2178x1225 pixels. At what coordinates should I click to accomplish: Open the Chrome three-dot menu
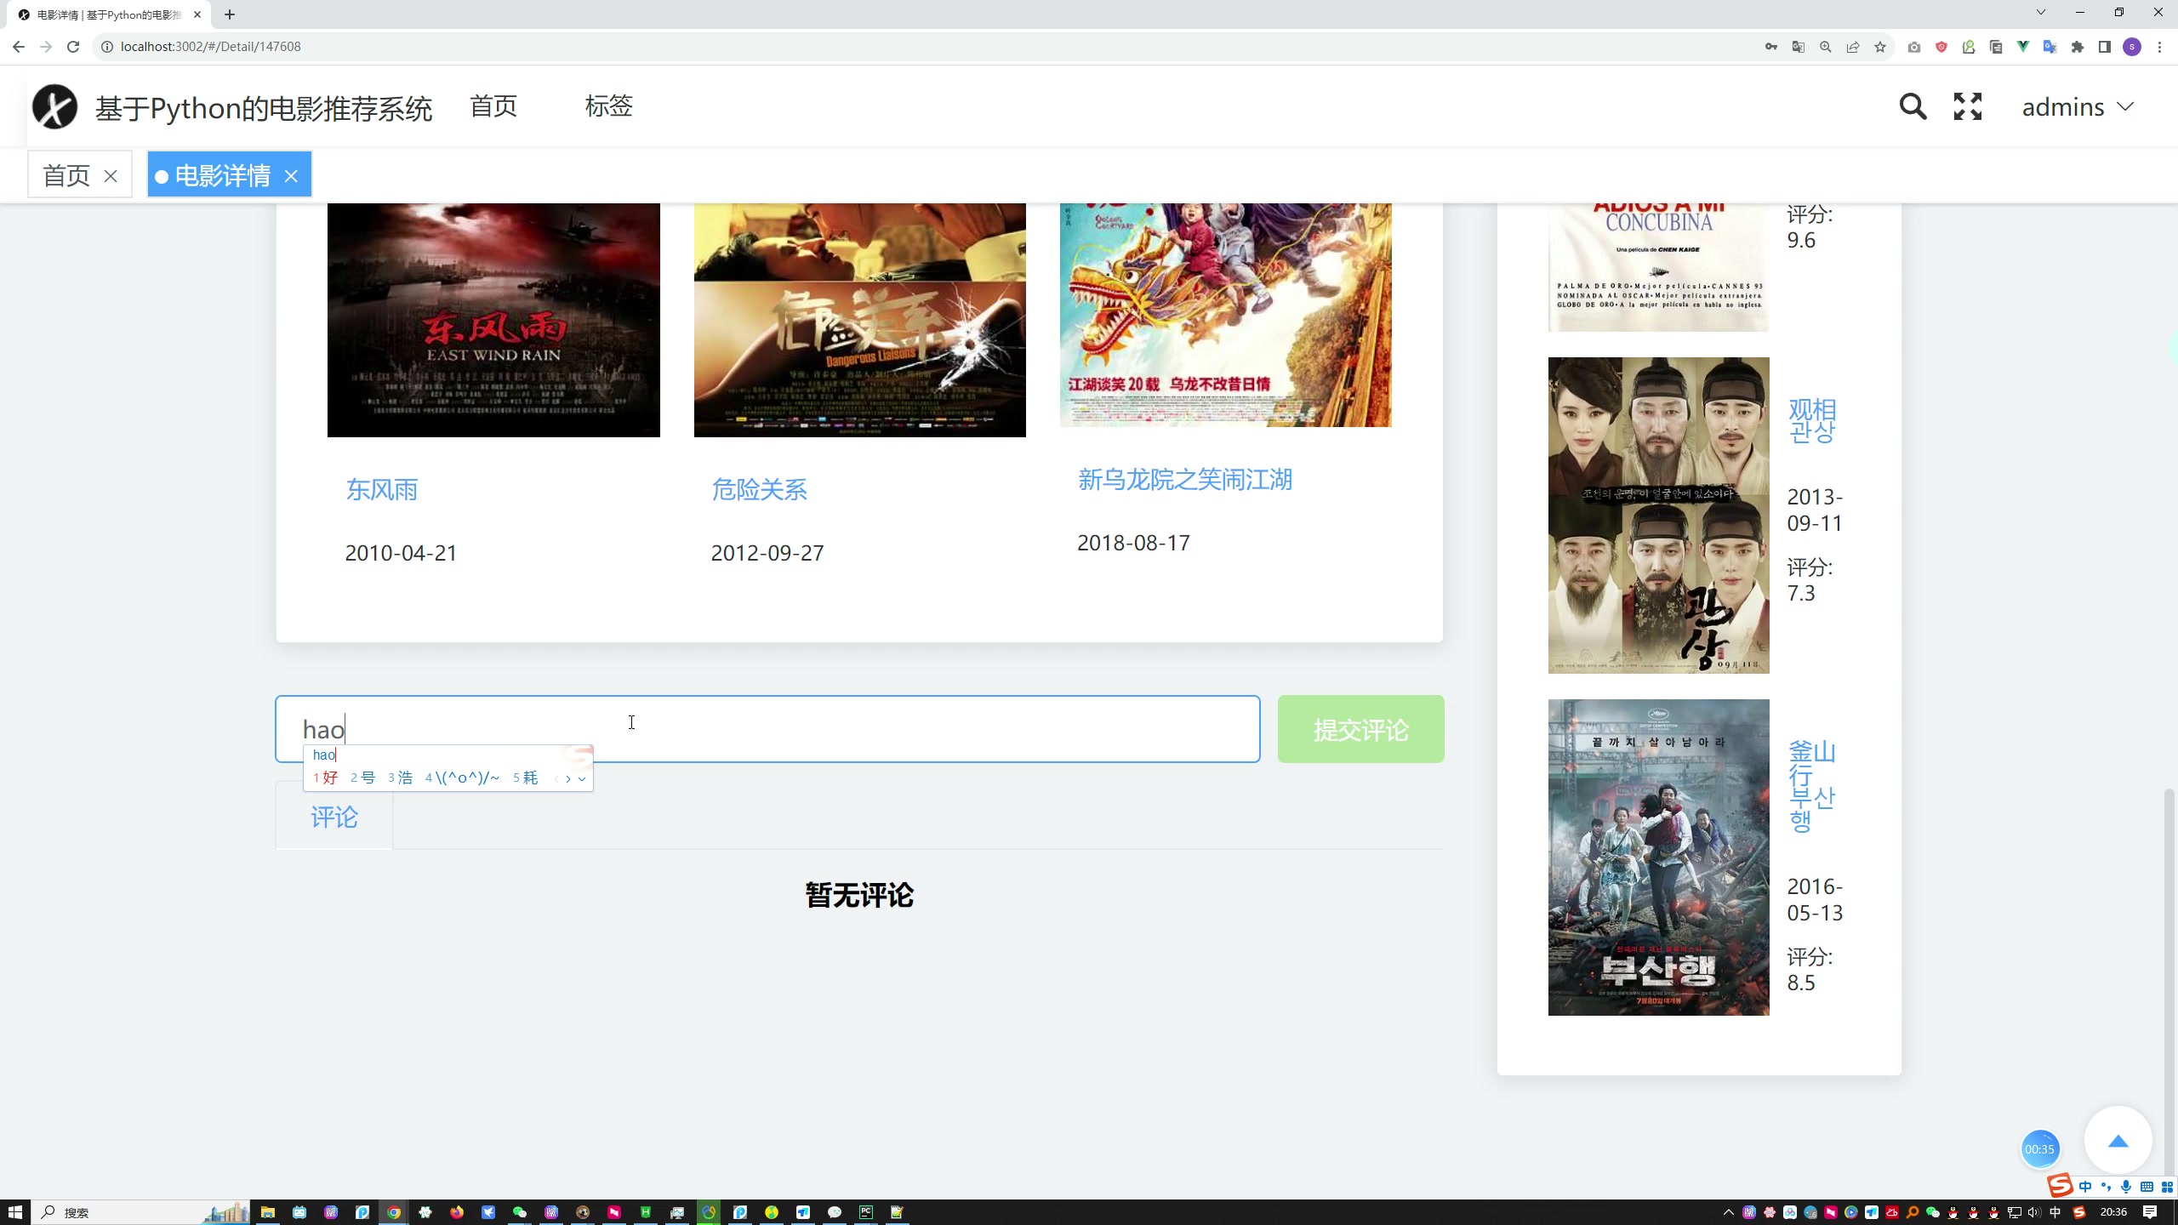pos(2159,47)
